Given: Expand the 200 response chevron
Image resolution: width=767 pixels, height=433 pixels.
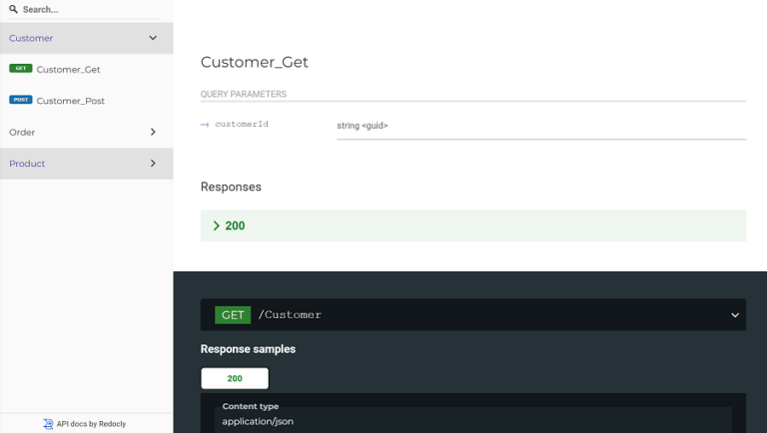Looking at the screenshot, I should point(217,226).
